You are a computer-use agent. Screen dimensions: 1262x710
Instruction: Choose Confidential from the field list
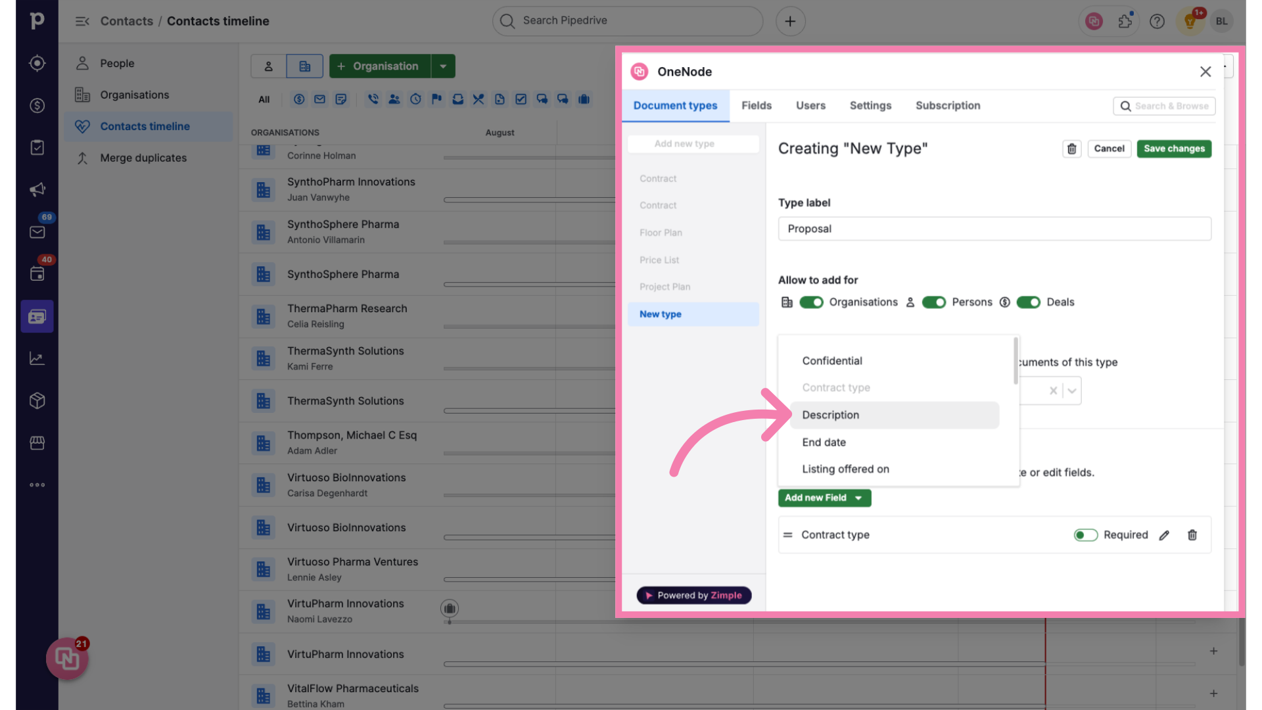coord(895,361)
